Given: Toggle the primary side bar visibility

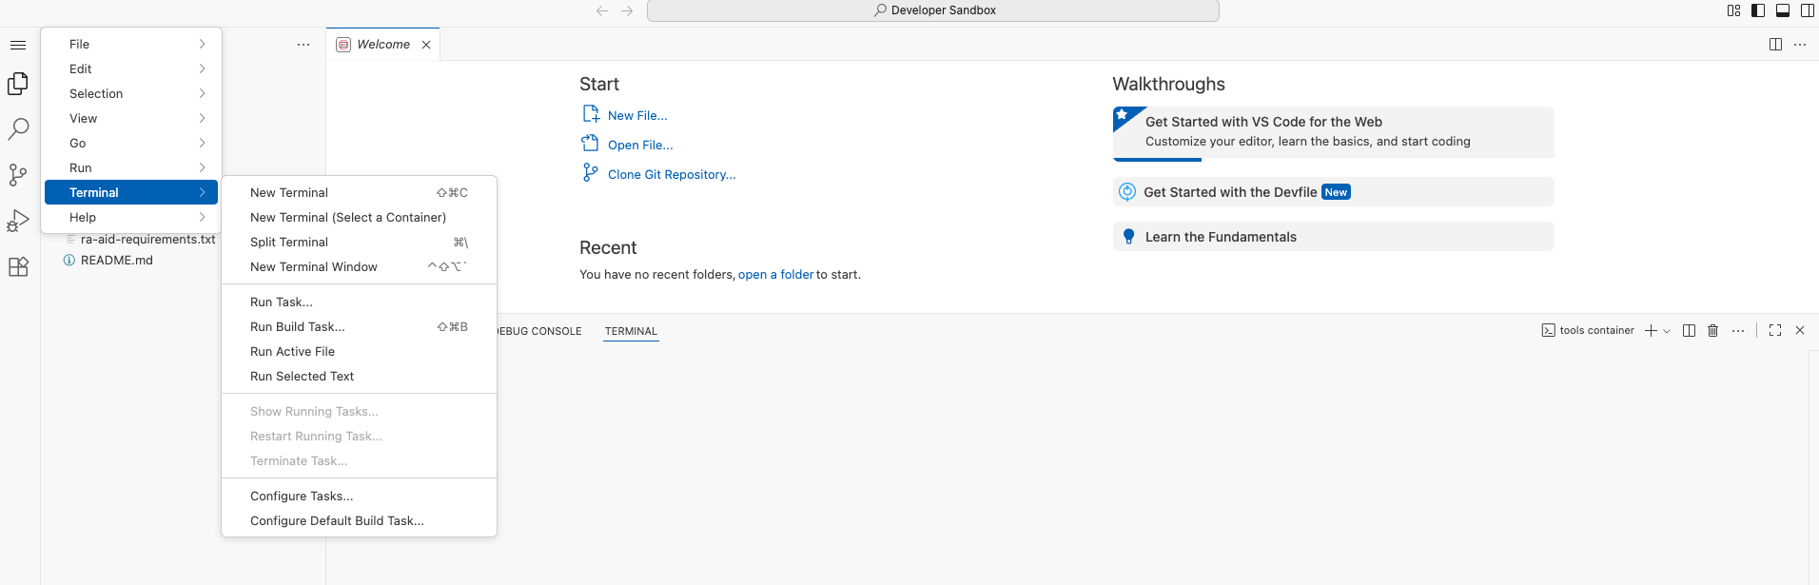Looking at the screenshot, I should click(1758, 10).
